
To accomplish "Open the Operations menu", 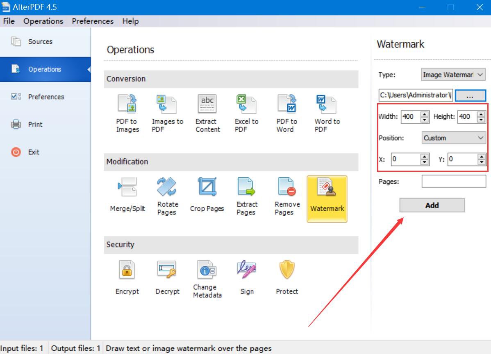I will point(43,21).
